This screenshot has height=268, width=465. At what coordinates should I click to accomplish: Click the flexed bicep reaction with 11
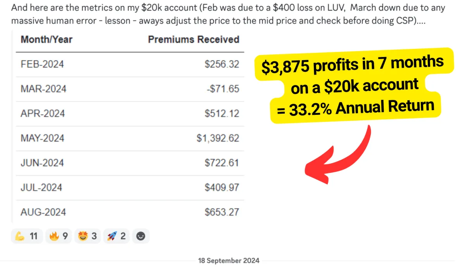27,236
